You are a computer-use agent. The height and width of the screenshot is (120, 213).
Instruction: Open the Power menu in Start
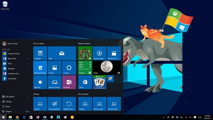coord(8,106)
